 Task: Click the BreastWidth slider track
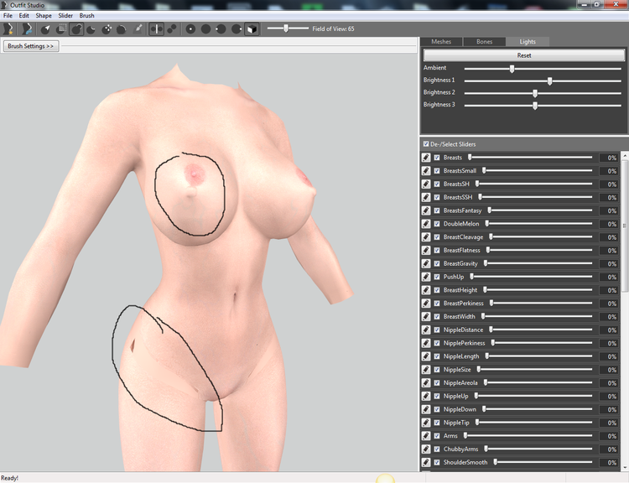pyautogui.click(x=537, y=316)
